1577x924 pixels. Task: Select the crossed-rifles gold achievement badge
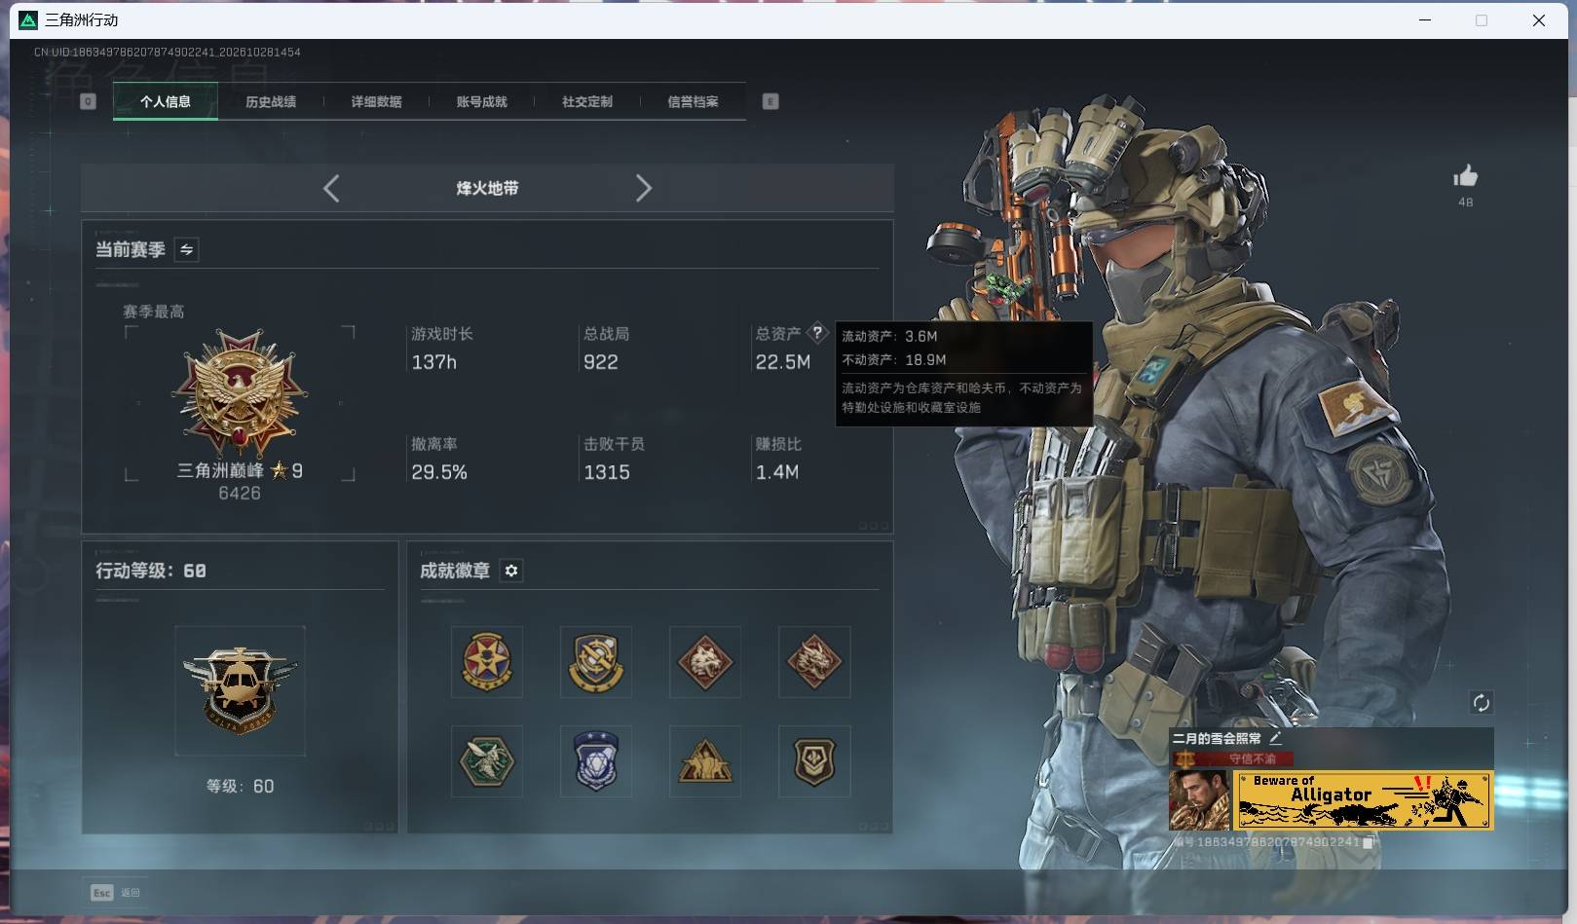point(596,662)
